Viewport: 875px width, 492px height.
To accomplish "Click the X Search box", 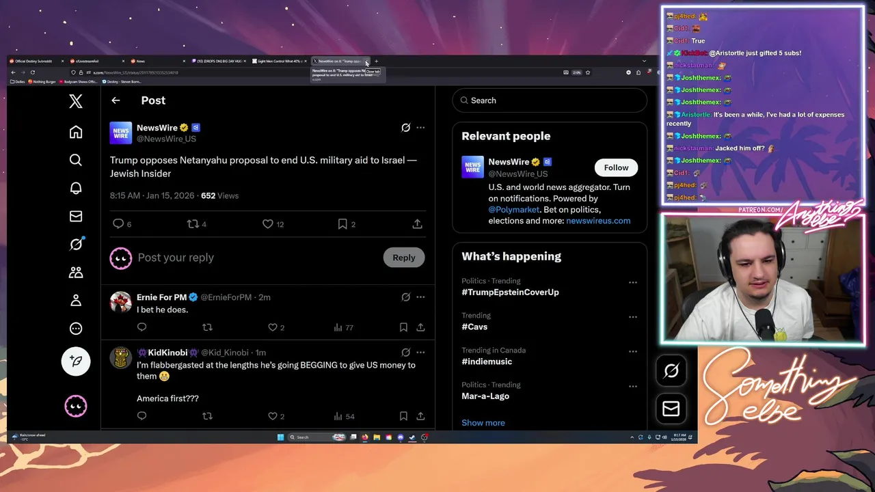I will (550, 100).
